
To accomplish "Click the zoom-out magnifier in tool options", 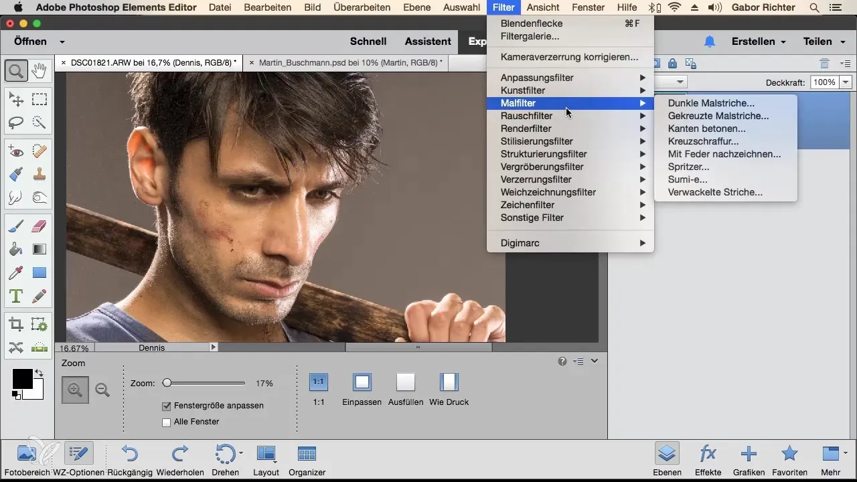I will (x=102, y=390).
